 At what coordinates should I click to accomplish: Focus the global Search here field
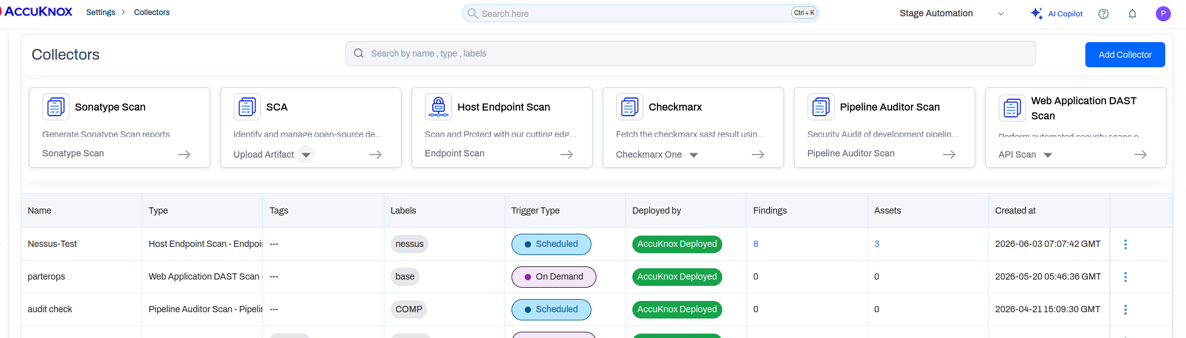[x=640, y=13]
